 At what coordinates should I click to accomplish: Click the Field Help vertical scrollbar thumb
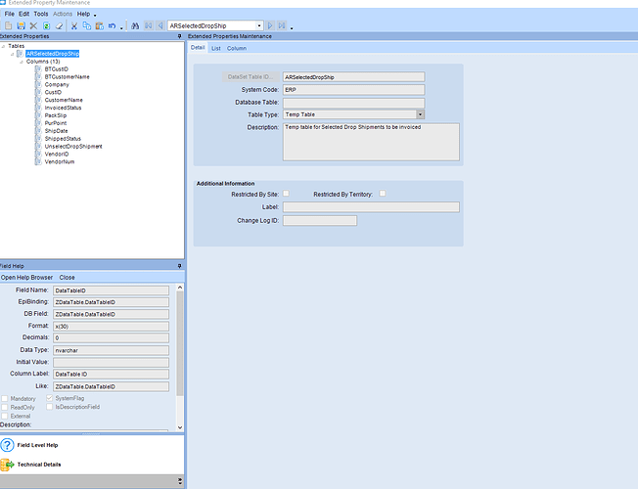pos(180,343)
